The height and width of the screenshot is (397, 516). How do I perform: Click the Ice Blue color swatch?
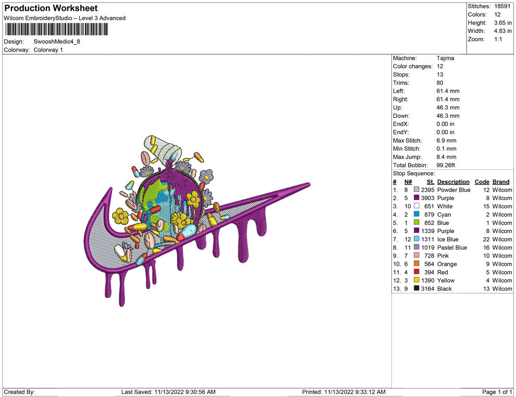coord(416,239)
